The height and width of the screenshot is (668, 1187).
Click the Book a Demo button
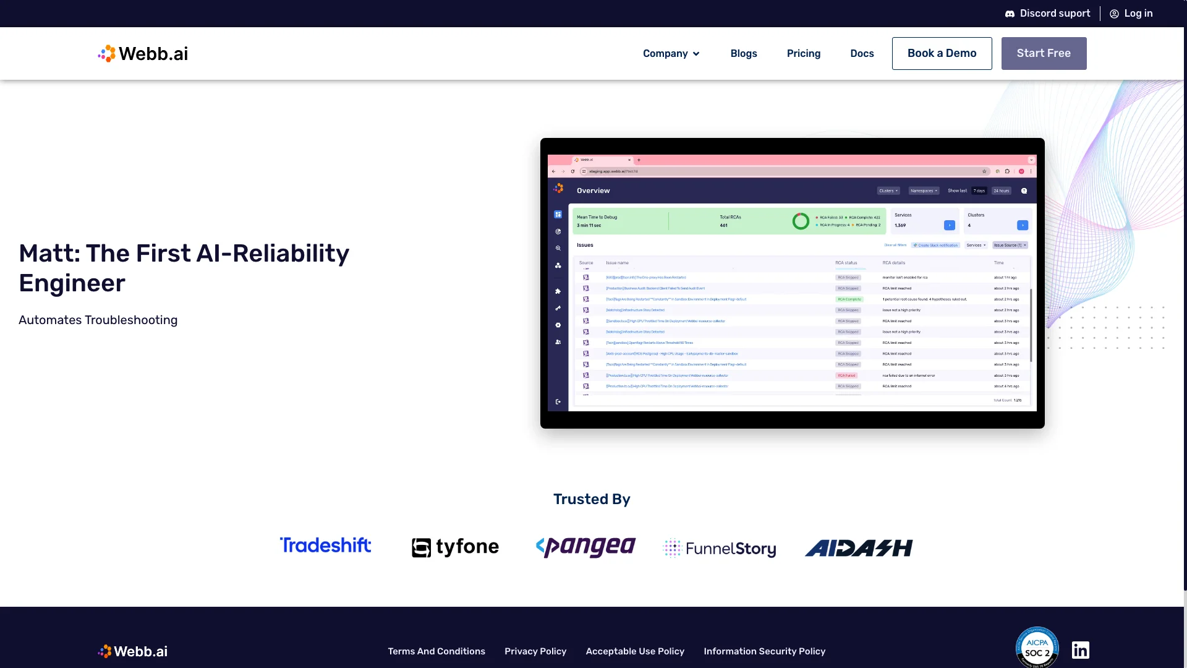point(942,53)
